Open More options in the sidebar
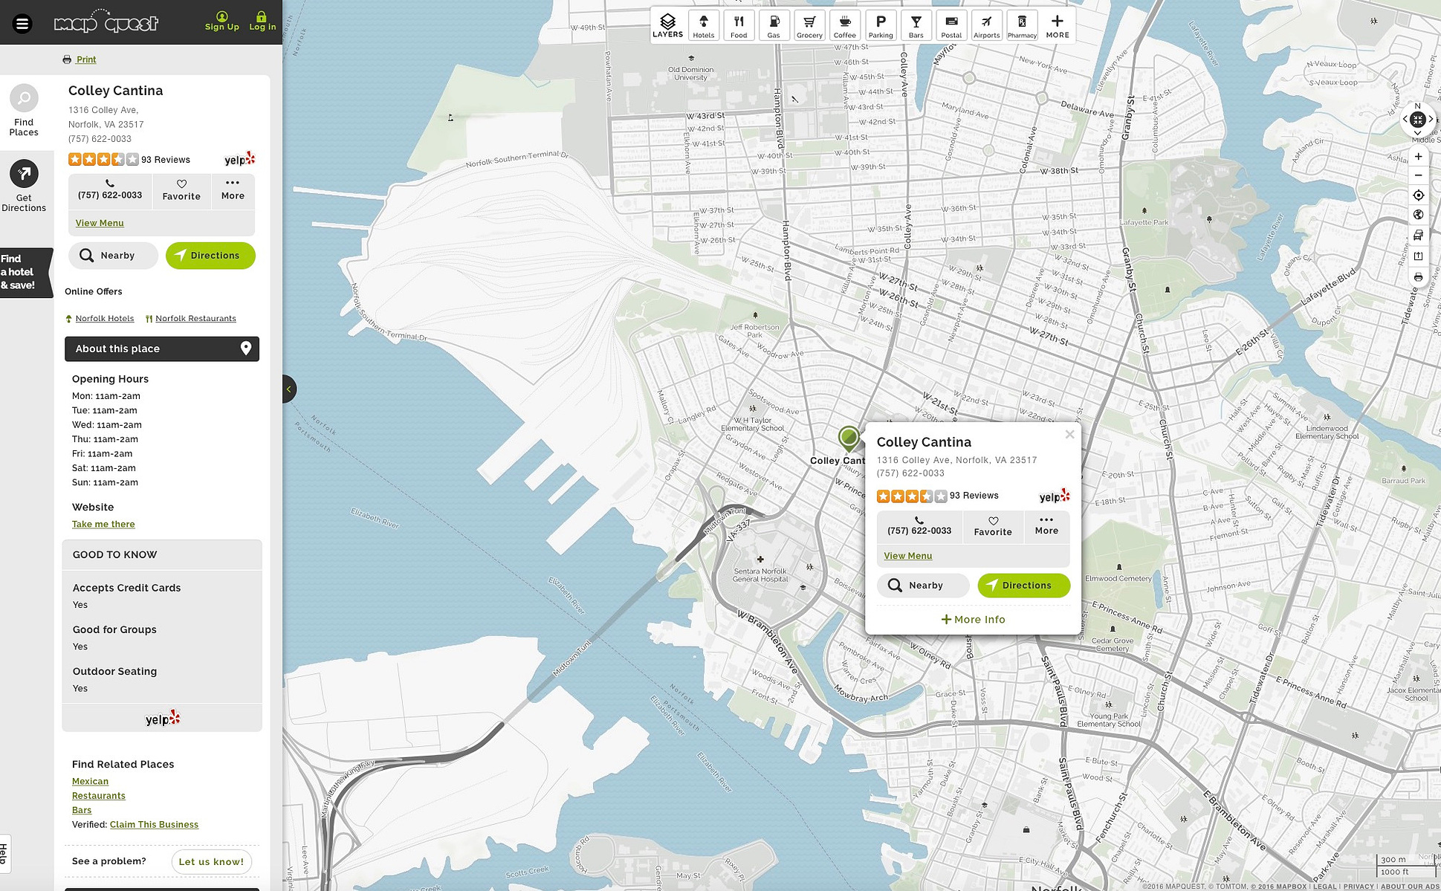 tap(233, 190)
